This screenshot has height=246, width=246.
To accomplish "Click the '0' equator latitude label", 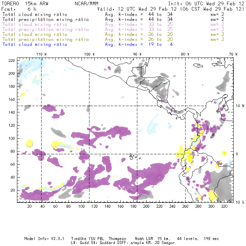I will click(x=237, y=154).
